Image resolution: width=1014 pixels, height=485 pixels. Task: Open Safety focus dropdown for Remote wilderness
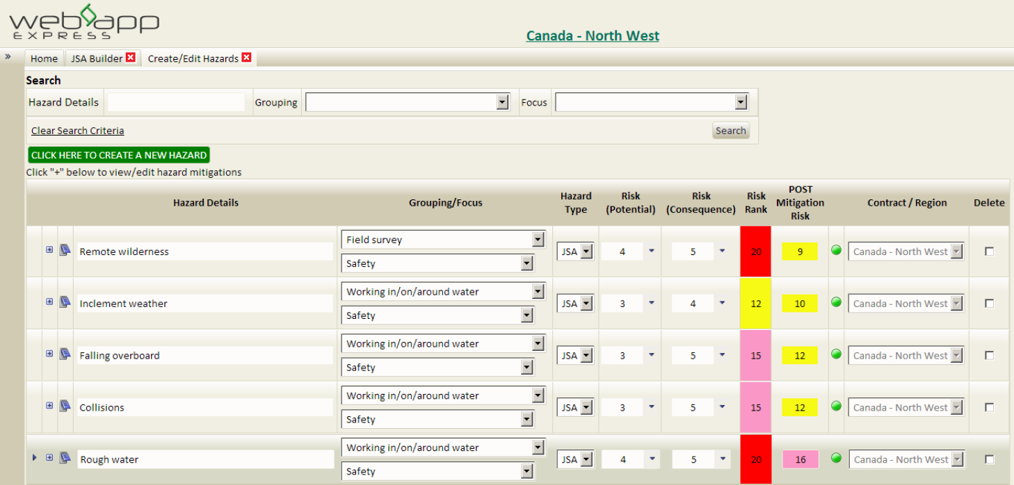click(x=526, y=263)
